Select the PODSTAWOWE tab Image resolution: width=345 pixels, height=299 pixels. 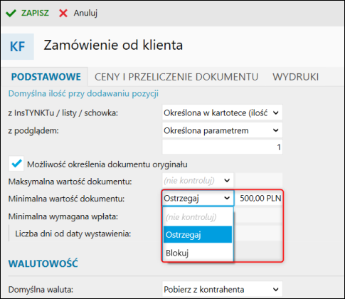tap(46, 77)
